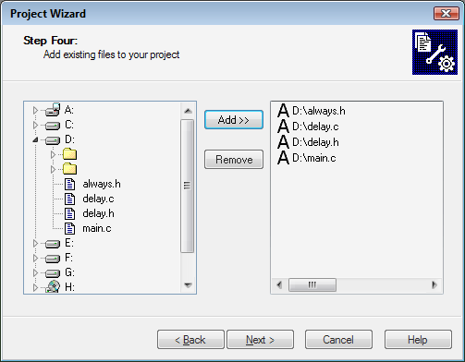
Task: Click the project wizard wrench-and-gear icon
Action: (x=434, y=52)
